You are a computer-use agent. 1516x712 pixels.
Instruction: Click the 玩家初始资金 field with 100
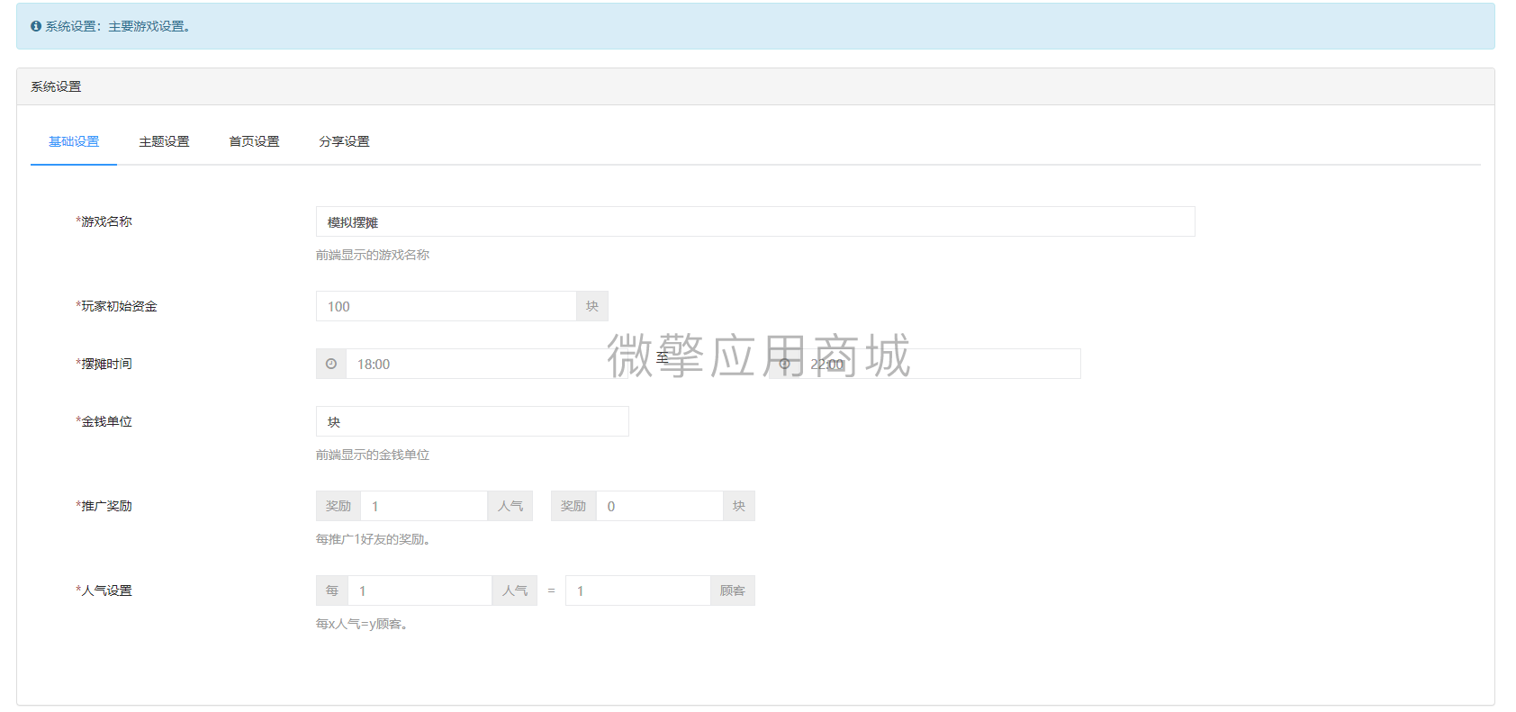446,306
